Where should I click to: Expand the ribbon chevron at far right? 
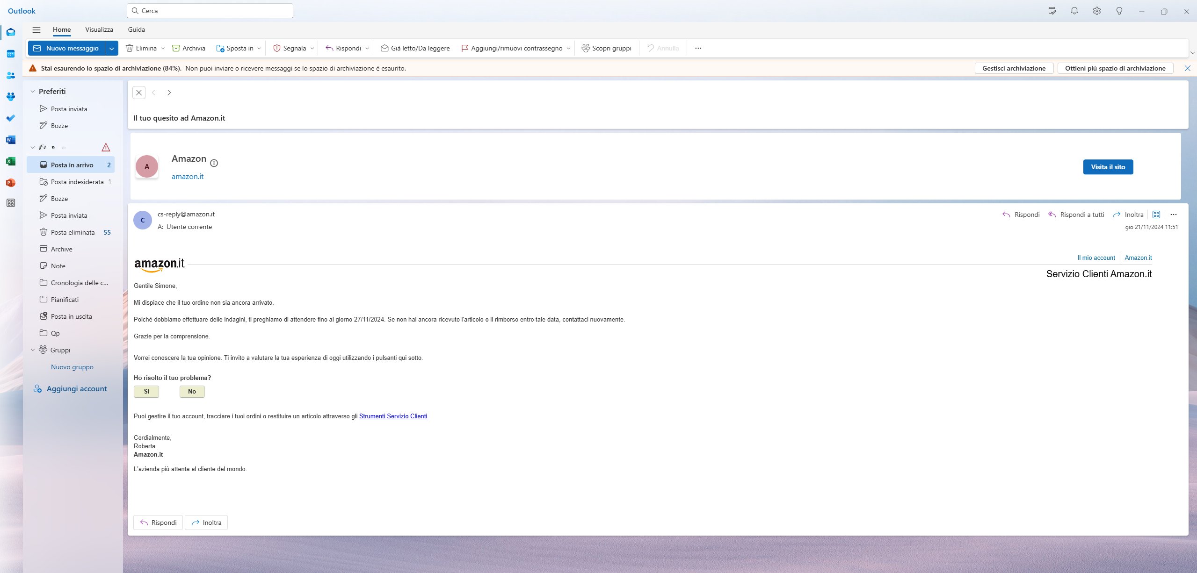(x=1192, y=52)
